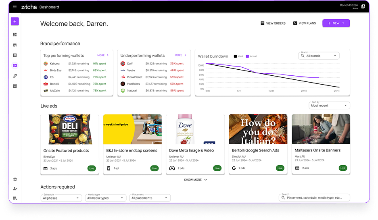The image size is (378, 220).
Task: Open the Birds Eye Deli ad thumbnail
Action: point(70,129)
